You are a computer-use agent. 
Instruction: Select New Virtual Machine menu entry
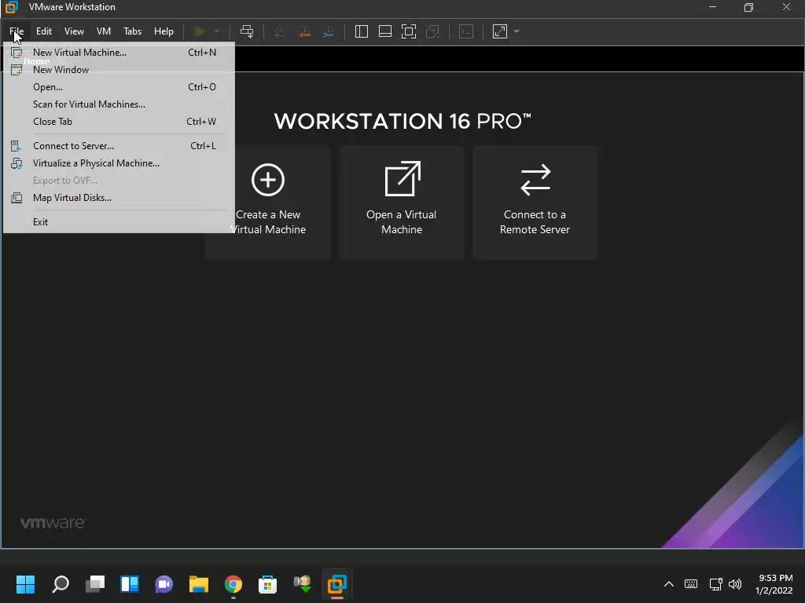click(119, 53)
